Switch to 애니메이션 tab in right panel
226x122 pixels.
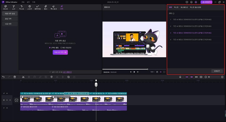pyautogui.click(x=184, y=7)
